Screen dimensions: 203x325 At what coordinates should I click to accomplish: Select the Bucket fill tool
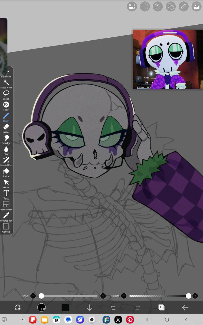coord(6,173)
